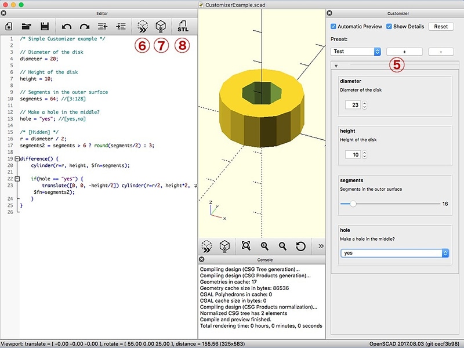464x348 pixels.
Task: Click View All icon in viewport toolbar
Action: click(x=246, y=246)
